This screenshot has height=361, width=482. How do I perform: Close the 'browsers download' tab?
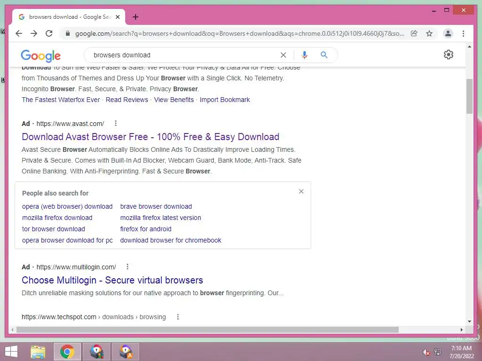click(x=118, y=17)
